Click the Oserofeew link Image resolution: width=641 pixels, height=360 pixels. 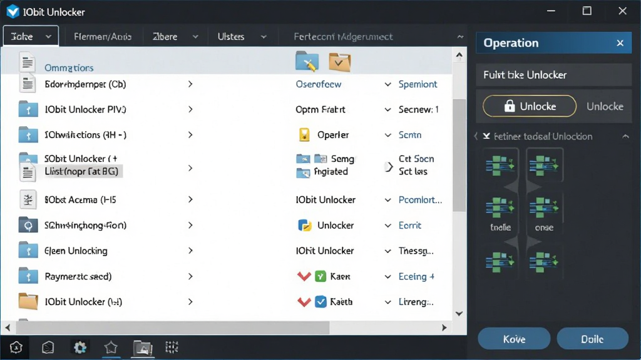319,84
